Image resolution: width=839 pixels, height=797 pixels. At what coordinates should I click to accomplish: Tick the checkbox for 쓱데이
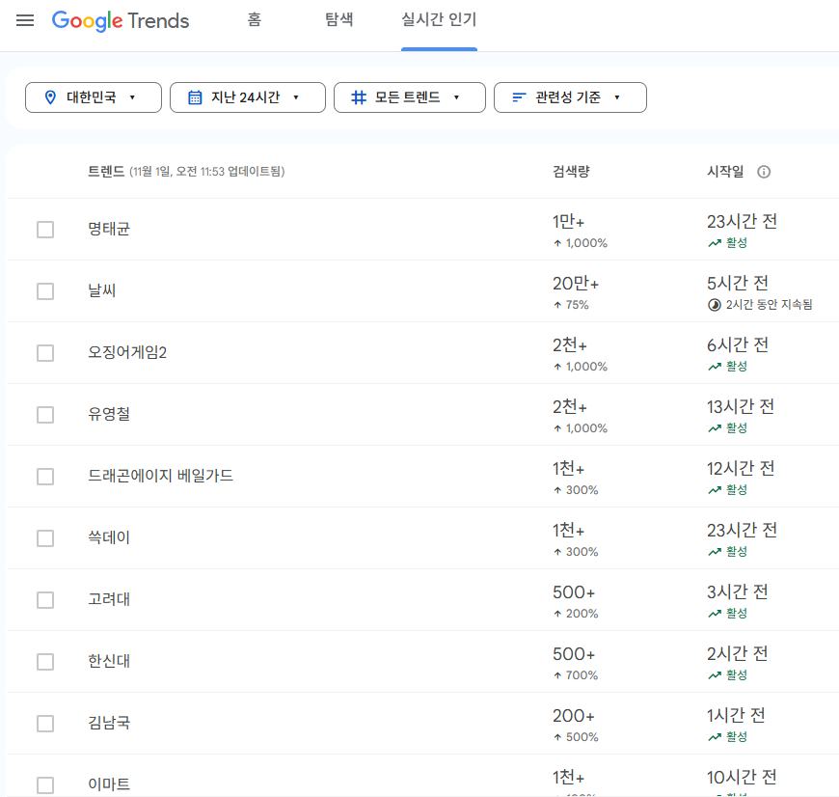click(45, 538)
